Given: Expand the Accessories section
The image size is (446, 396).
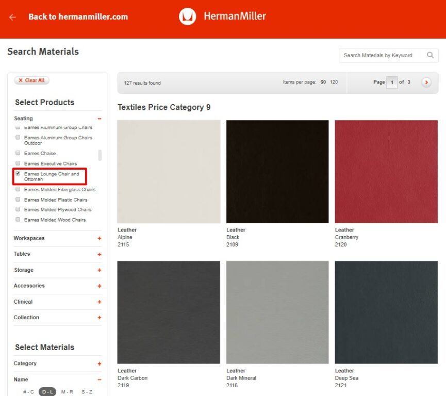Looking at the screenshot, I should point(100,286).
